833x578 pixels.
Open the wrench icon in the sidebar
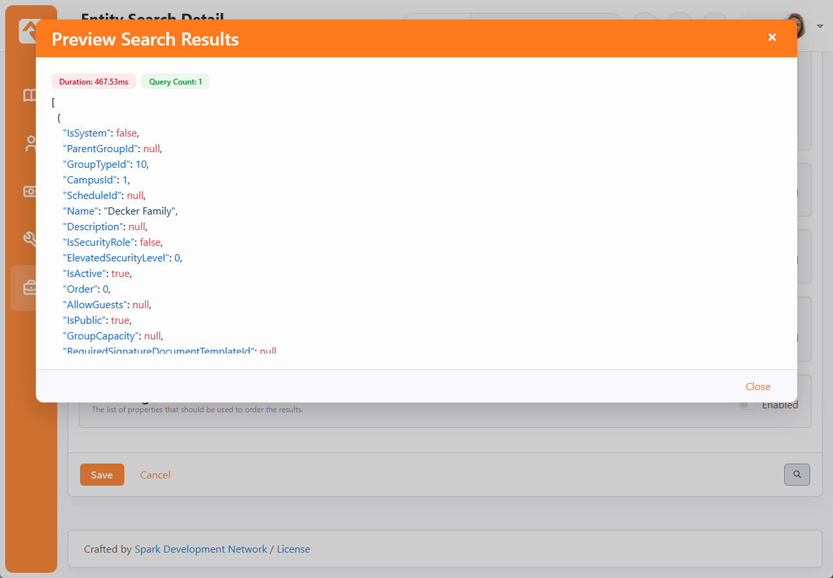30,239
